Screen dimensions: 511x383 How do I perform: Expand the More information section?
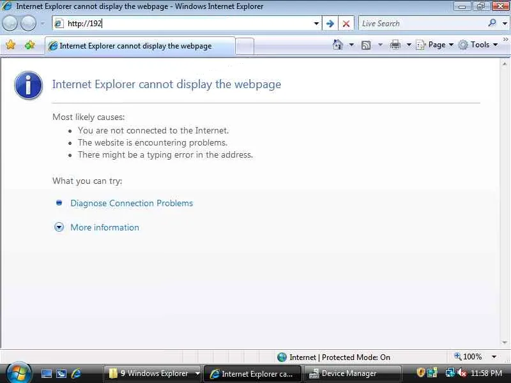(59, 227)
